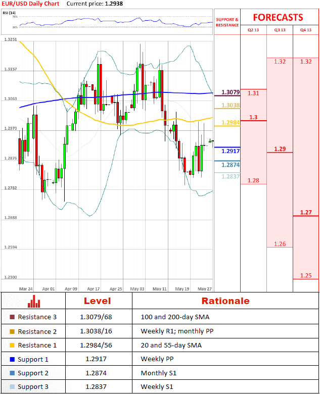Click the May 11 date on the chart axis
This screenshot has width=320, height=394.
coord(160,289)
